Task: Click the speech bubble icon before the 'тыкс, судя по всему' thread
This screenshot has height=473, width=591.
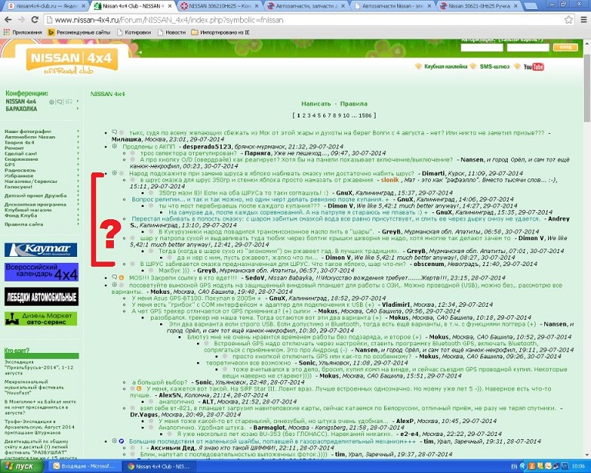Action: click(115, 132)
